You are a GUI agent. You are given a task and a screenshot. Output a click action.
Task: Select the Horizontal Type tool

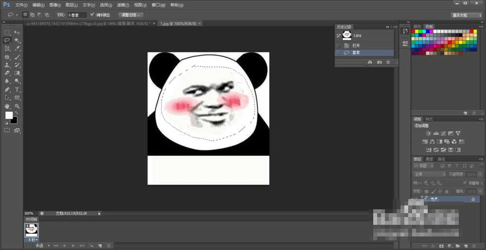(x=17, y=90)
